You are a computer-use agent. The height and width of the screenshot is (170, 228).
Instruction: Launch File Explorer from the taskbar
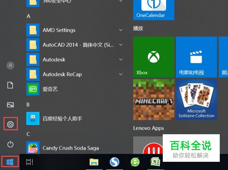pos(94,162)
